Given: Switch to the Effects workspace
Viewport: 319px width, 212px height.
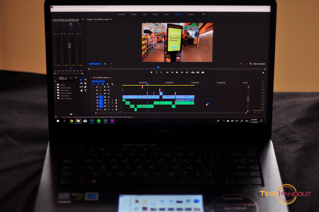Looking at the screenshot, I should coord(155,14).
